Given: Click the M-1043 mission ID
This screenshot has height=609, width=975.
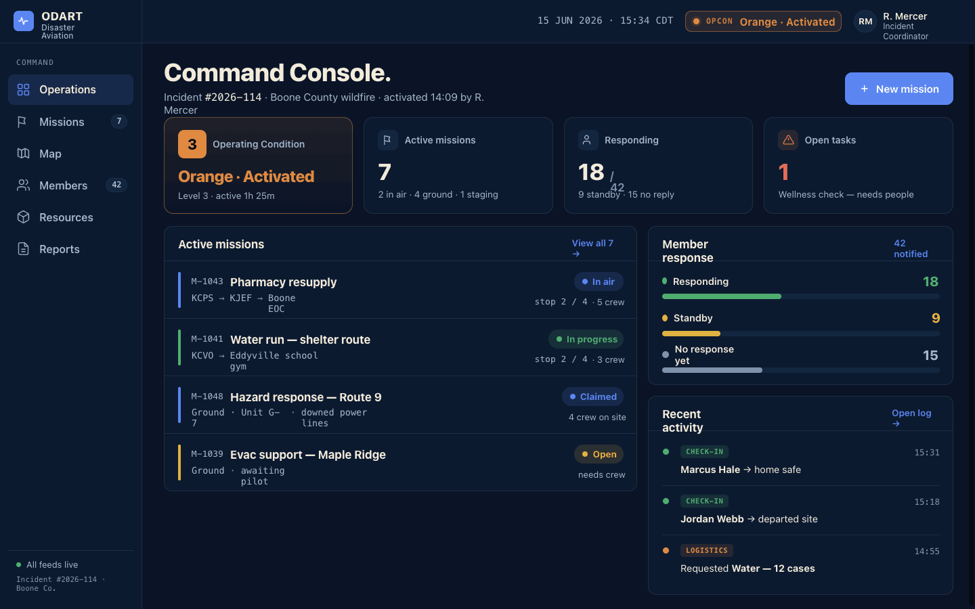Looking at the screenshot, I should (x=207, y=281).
